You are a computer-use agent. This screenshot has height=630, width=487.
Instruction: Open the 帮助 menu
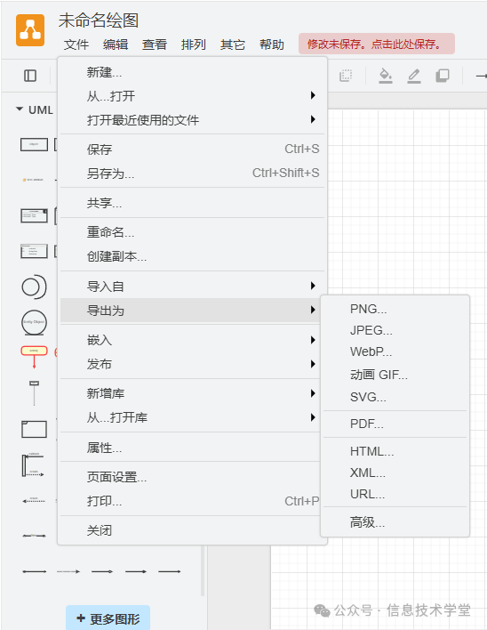click(272, 44)
